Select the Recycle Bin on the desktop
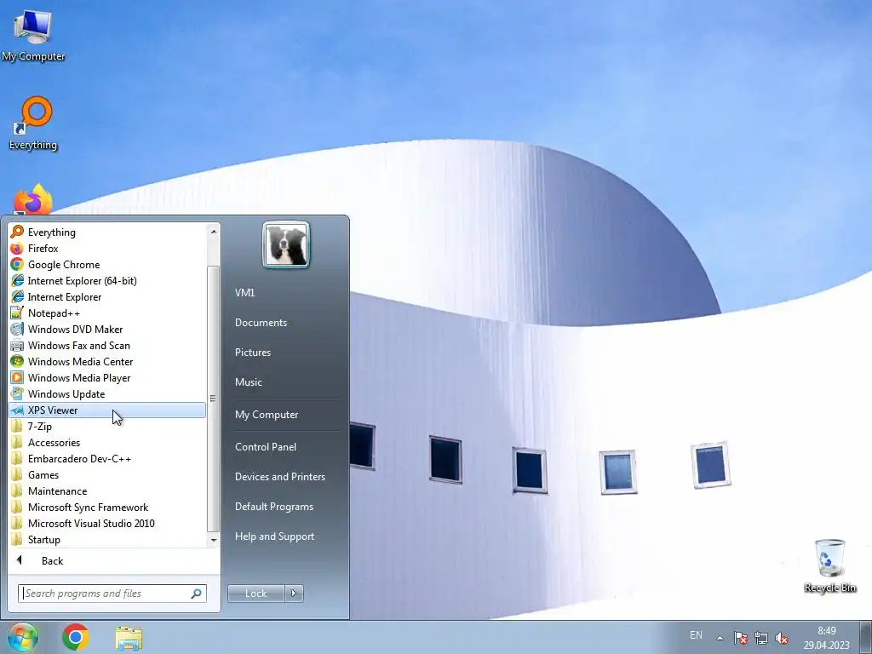The width and height of the screenshot is (872, 654). (829, 565)
